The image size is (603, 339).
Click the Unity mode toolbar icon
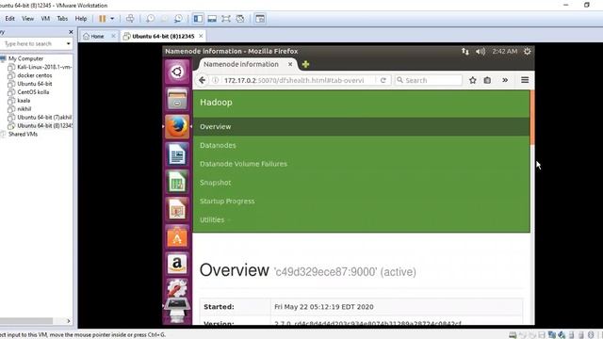point(240,19)
